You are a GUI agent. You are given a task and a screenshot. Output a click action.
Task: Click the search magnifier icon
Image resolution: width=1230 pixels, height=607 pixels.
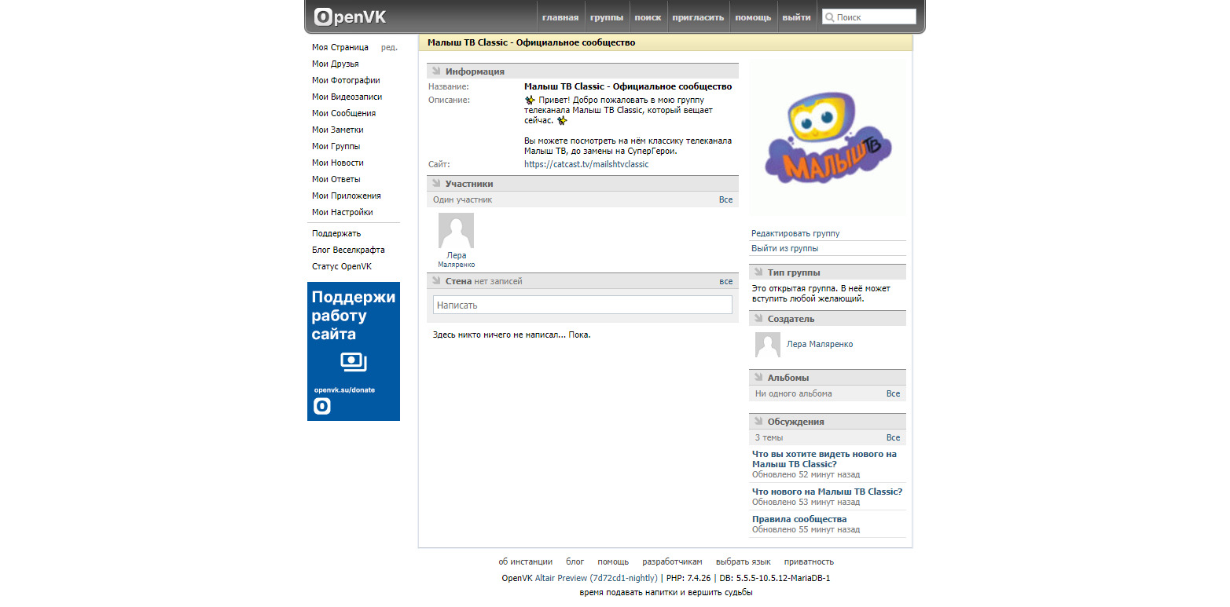point(829,17)
